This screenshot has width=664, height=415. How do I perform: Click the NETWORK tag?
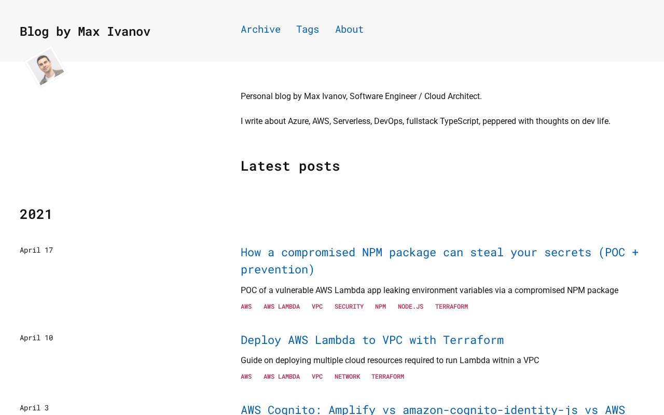(x=347, y=377)
